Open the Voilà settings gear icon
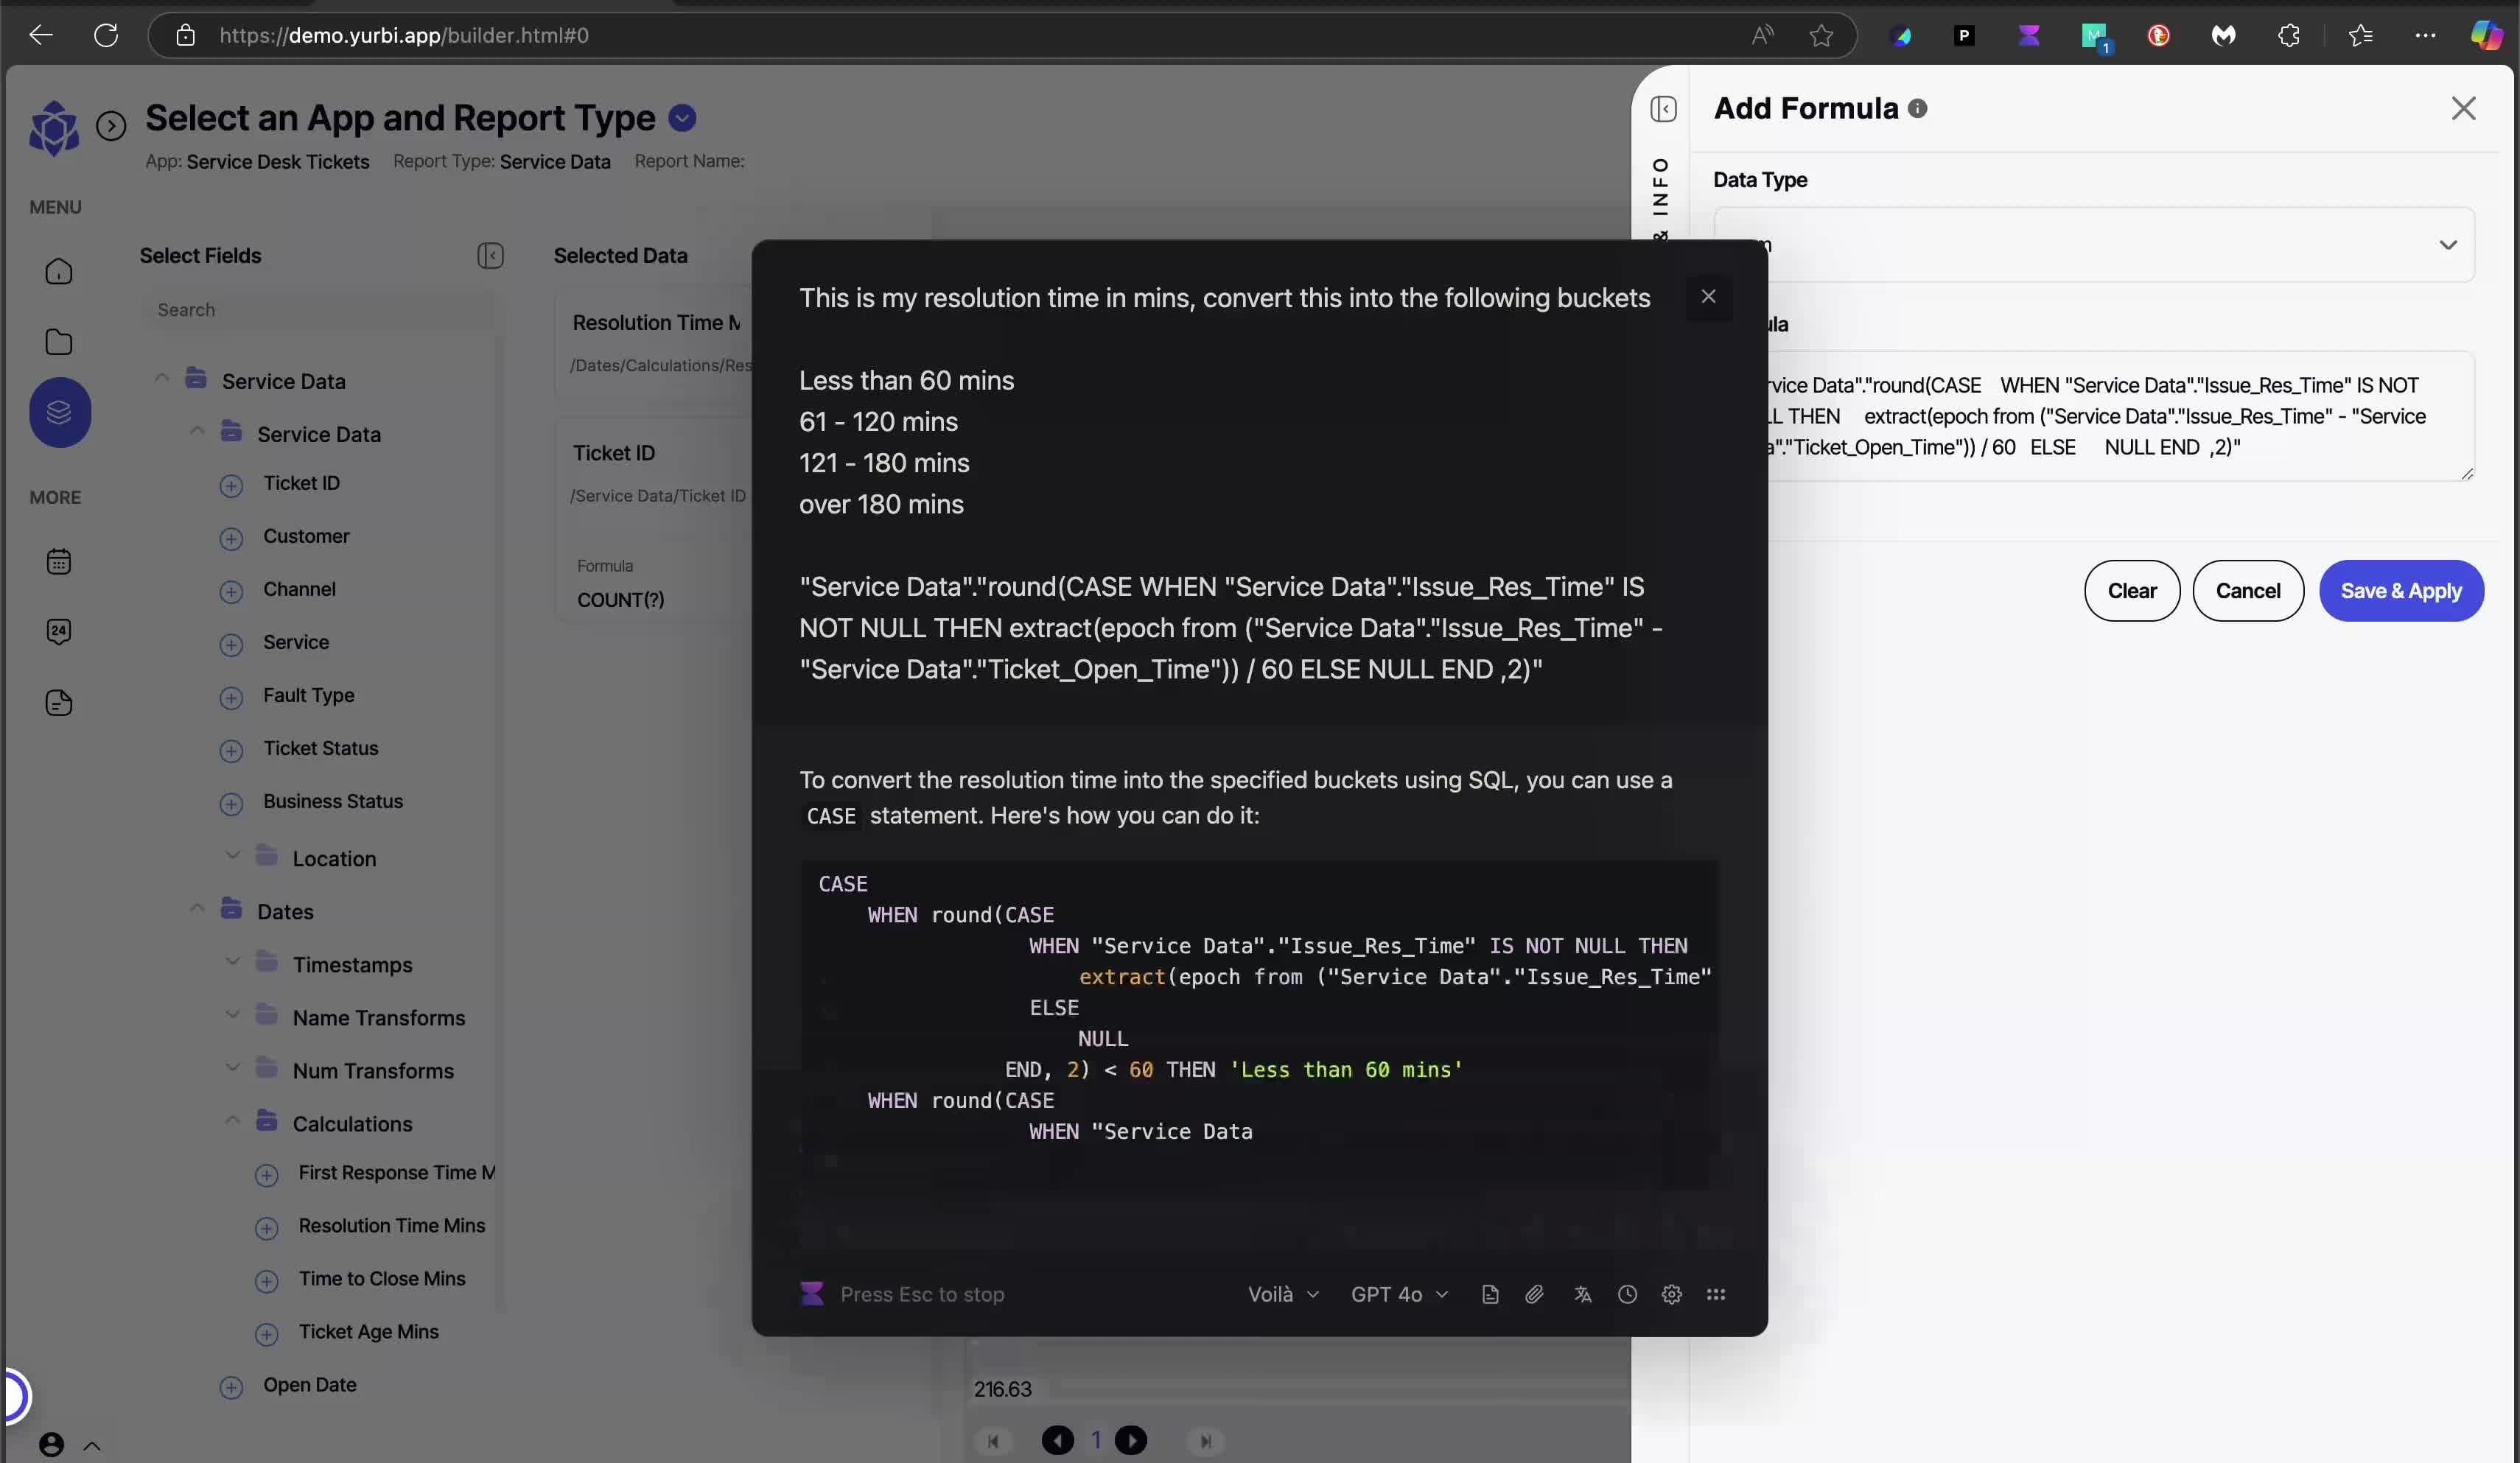Image resolution: width=2520 pixels, height=1463 pixels. click(x=1671, y=1294)
